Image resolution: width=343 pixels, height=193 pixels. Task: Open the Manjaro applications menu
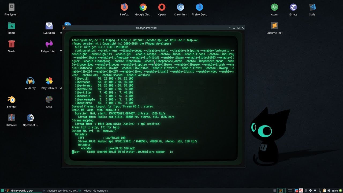click(3, 190)
